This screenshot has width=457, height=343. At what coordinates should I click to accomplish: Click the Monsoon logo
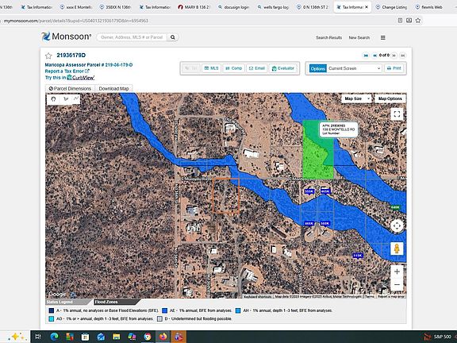tap(66, 37)
